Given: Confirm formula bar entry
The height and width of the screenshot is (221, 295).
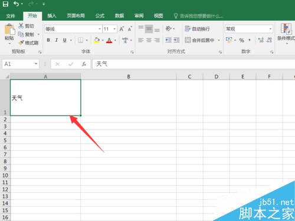Looking at the screenshot, I should pos(71,64).
